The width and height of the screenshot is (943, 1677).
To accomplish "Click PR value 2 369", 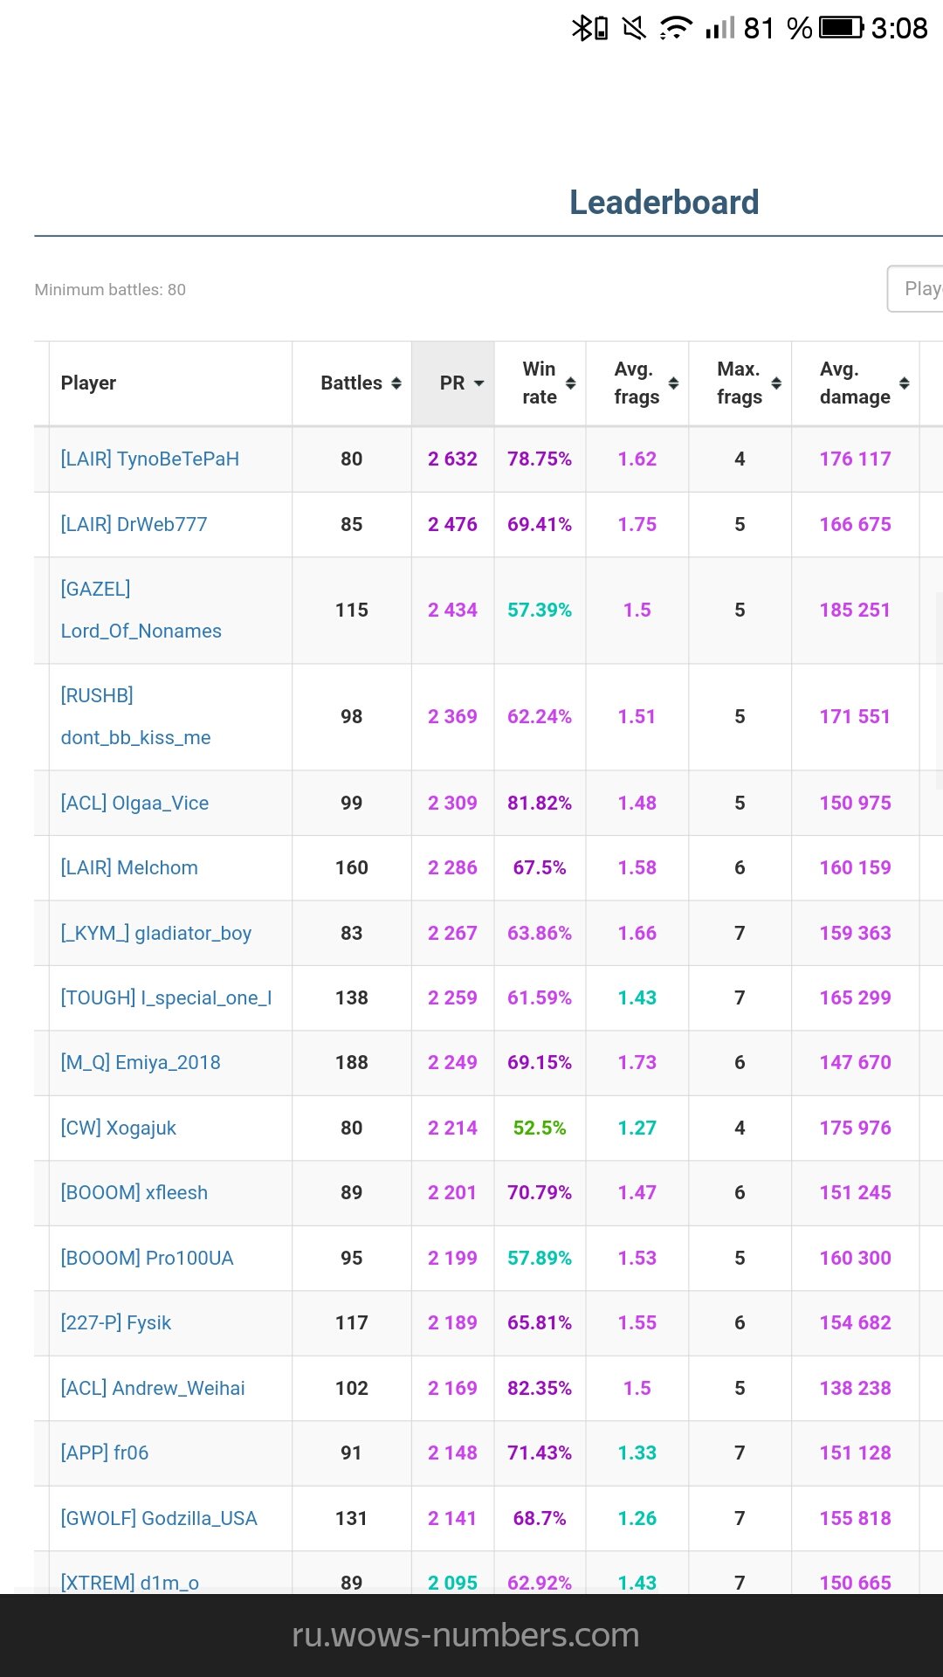I will (x=453, y=717).
